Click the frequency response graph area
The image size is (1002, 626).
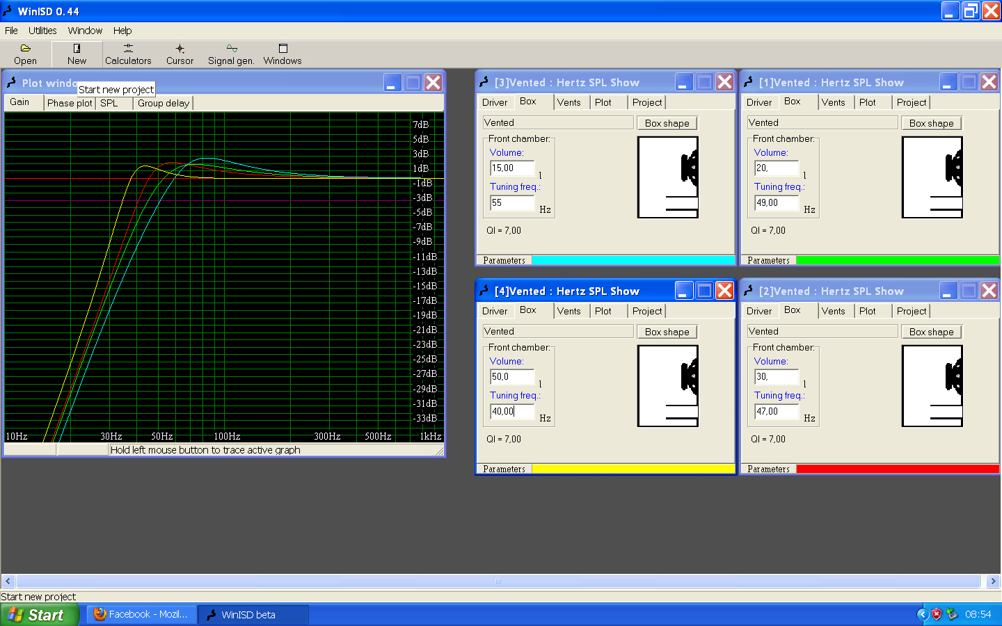[224, 277]
